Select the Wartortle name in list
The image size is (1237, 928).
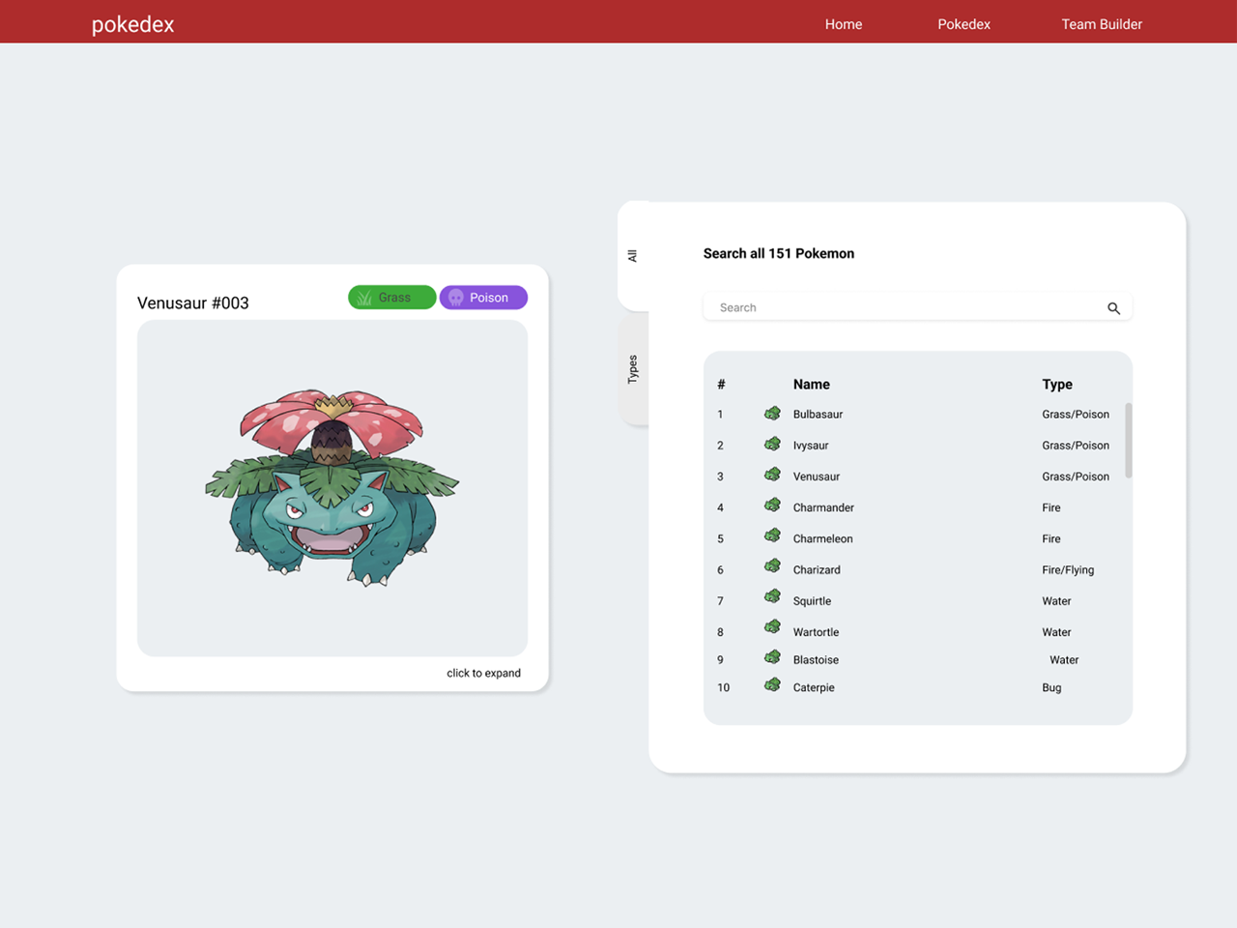click(x=816, y=631)
